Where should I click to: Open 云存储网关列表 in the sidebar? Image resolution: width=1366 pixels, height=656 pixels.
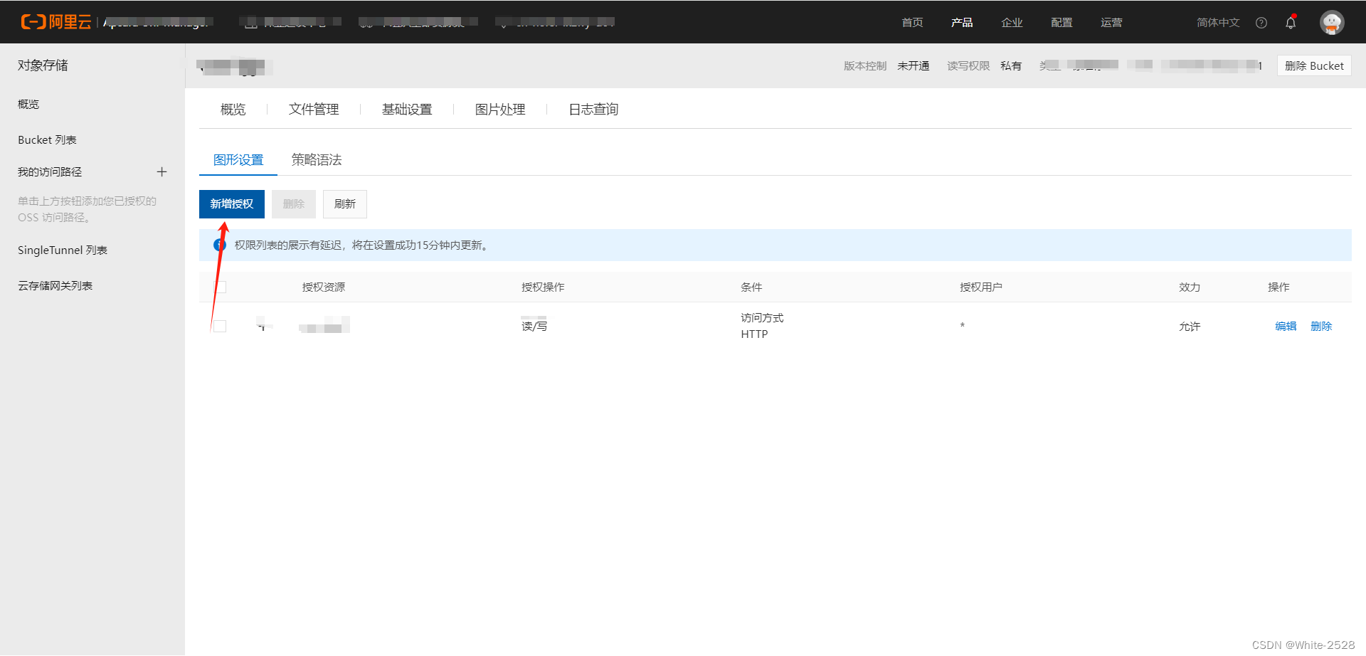coord(55,285)
